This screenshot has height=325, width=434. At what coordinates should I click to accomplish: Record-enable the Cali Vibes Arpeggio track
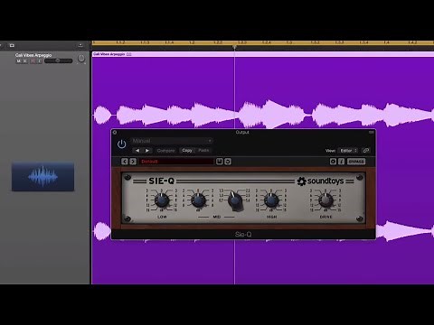33,61
